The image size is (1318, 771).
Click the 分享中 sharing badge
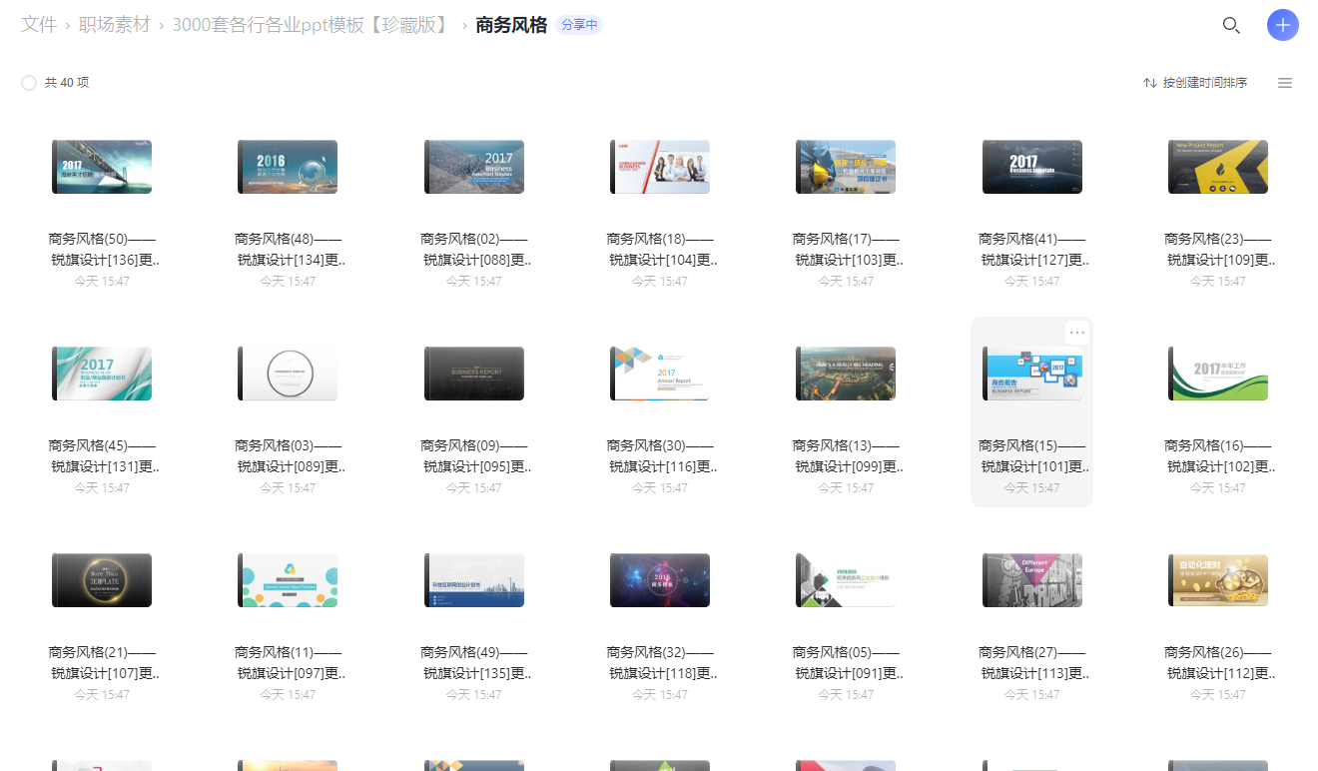click(579, 25)
